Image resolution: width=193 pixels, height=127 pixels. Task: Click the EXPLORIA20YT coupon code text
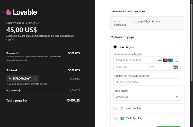[x=22, y=79]
